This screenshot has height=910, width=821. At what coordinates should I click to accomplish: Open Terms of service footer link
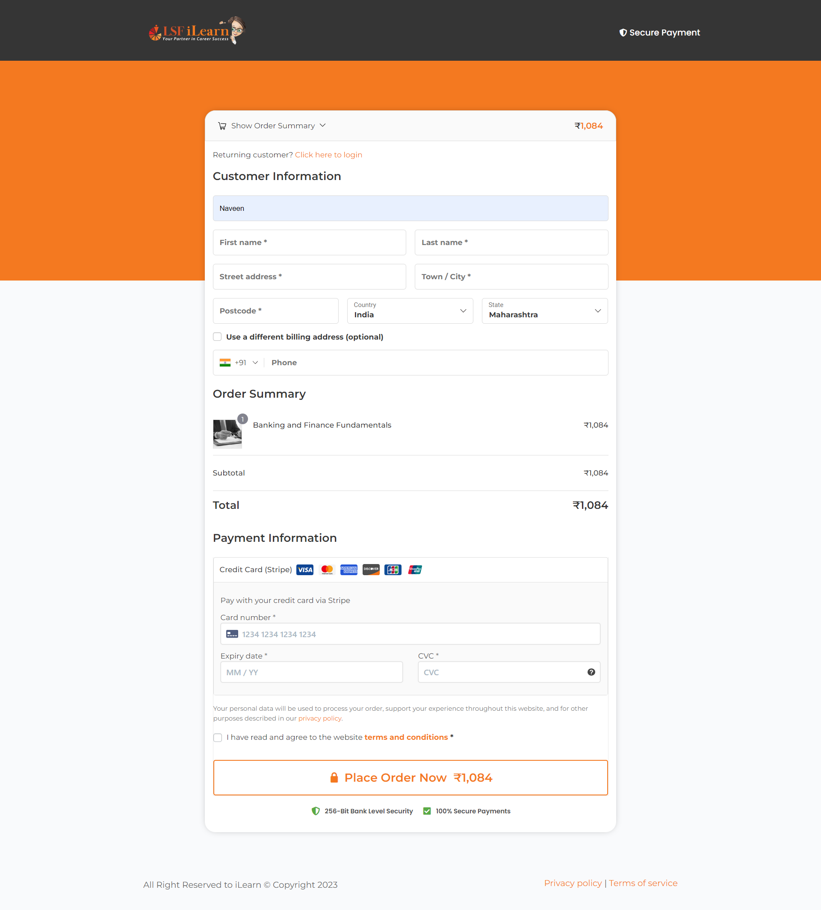click(x=643, y=883)
